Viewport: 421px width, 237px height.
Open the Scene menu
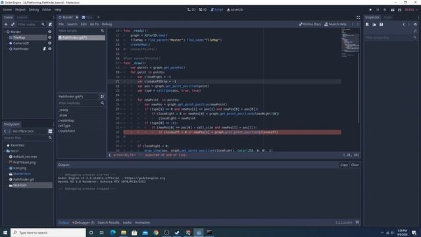click(7, 10)
